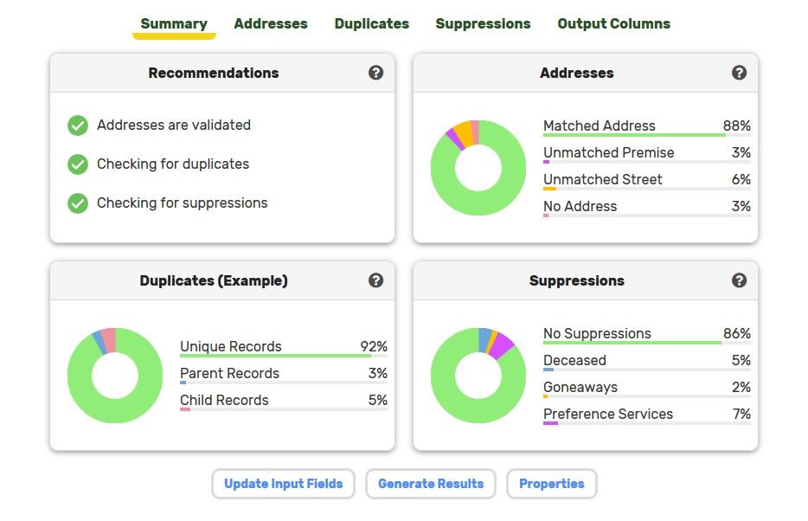Screen dimensions: 808x521
Task: Click the Suppressions donut chart
Action: pyautogui.click(x=478, y=376)
